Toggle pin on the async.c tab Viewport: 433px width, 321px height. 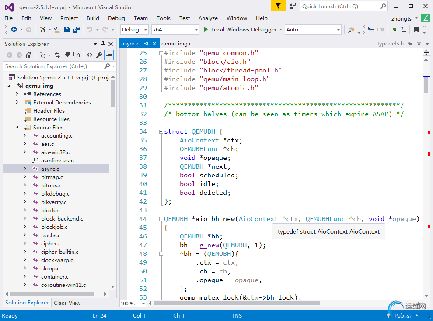click(147, 44)
